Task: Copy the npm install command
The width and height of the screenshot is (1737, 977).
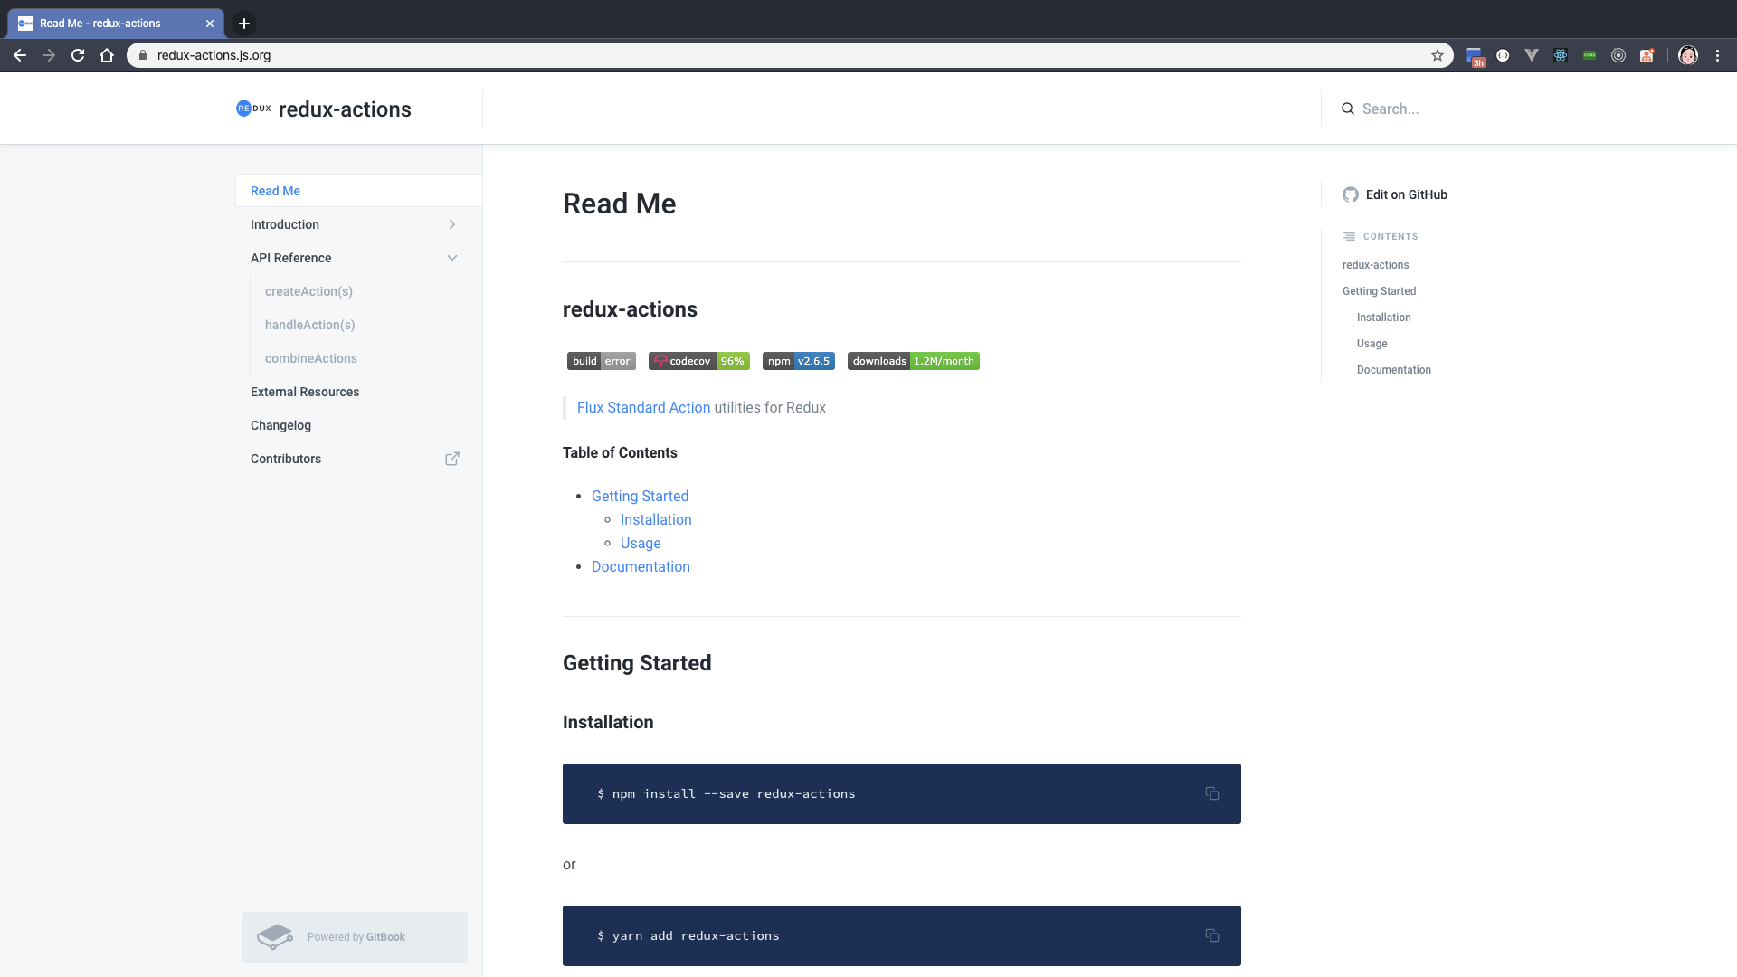Action: point(1211,793)
